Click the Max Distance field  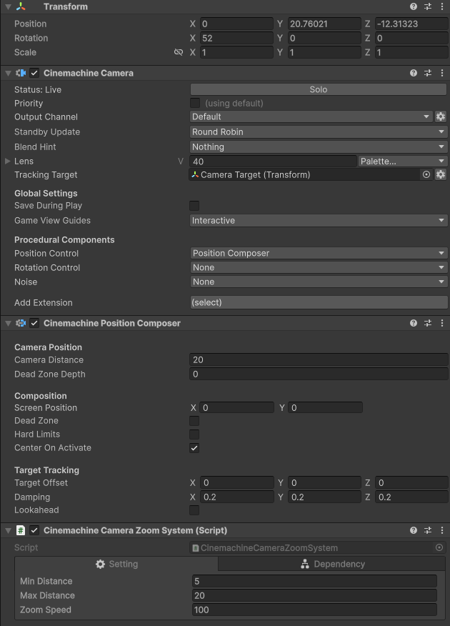click(314, 595)
